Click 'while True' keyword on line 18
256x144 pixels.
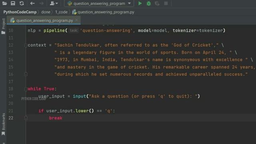[41, 89]
